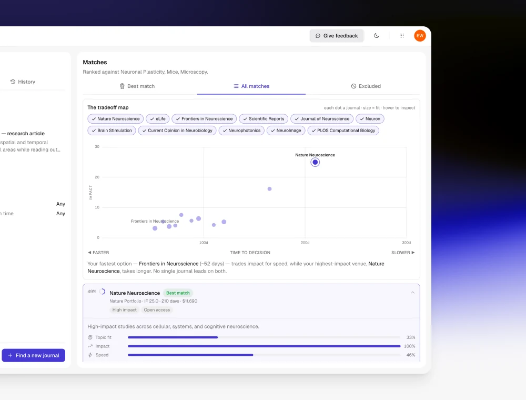Click the History clock icon
Viewport: 526px width, 400px height.
(13, 82)
